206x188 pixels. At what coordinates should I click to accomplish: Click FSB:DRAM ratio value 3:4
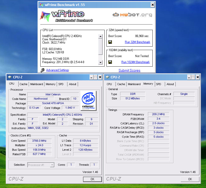[x=158, y=119]
